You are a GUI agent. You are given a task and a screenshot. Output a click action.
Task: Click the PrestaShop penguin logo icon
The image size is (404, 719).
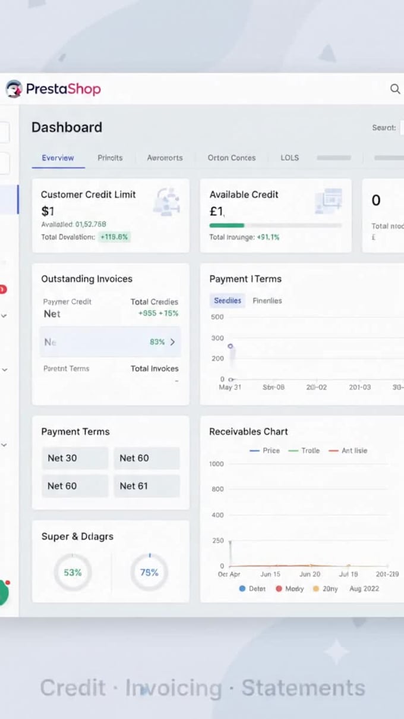[x=14, y=89]
